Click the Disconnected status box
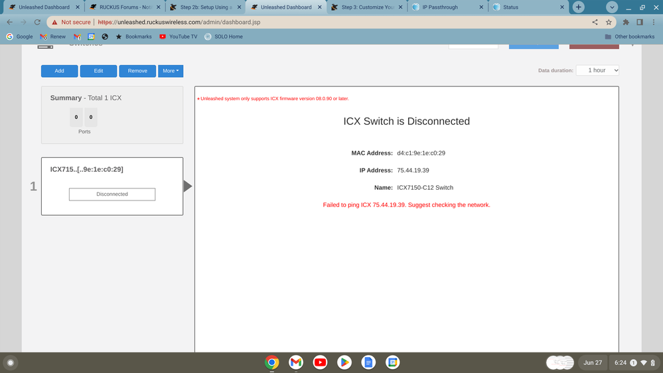The height and width of the screenshot is (373, 663). pyautogui.click(x=112, y=194)
